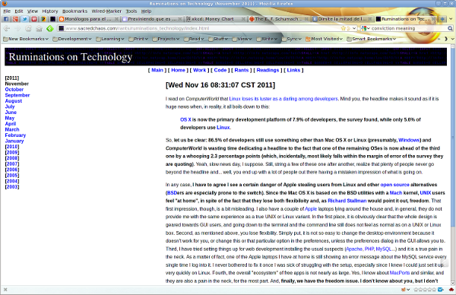Image resolution: width=456 pixels, height=295 pixels.
Task: Open the Smart Bookmarks folder
Action: [372, 39]
